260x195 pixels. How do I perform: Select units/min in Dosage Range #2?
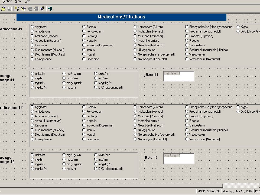[96, 155]
